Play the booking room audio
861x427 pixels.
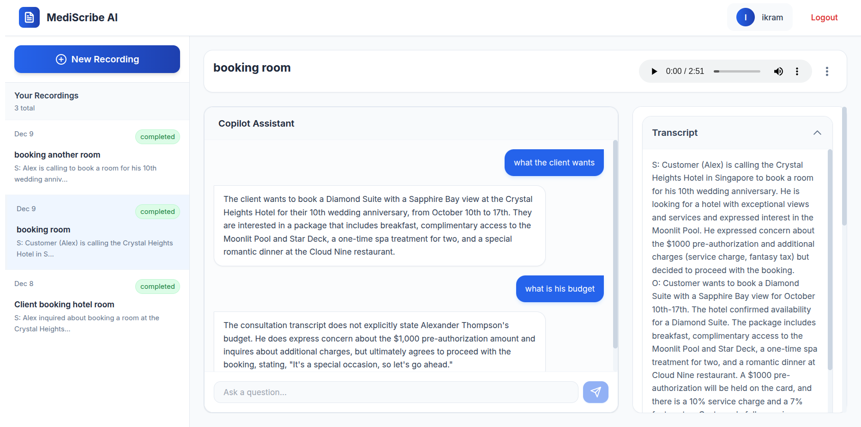pos(654,71)
